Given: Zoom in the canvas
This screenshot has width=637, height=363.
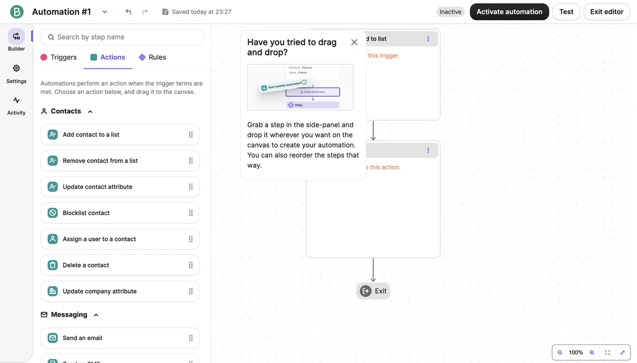Looking at the screenshot, I should (x=592, y=352).
